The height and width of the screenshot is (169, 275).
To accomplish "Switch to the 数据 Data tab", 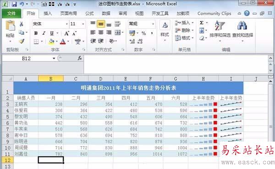I will pyautogui.click(x=106, y=13).
